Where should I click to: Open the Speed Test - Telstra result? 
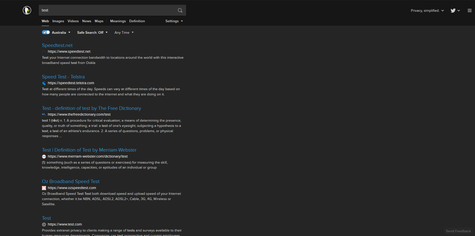tap(63, 77)
